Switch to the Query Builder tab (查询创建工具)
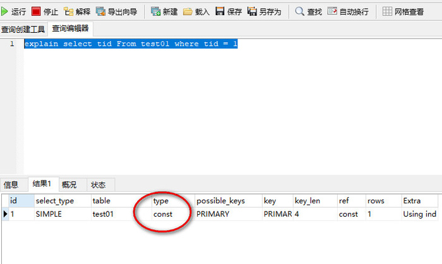Image resolution: width=442 pixels, height=264 pixels. [x=23, y=29]
